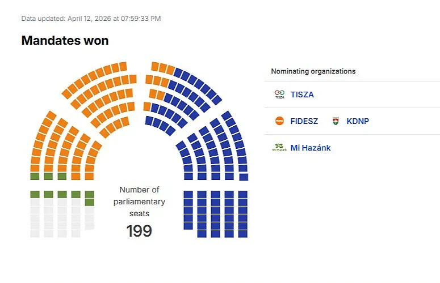Select the "Nominating organizations" header

coord(313,71)
